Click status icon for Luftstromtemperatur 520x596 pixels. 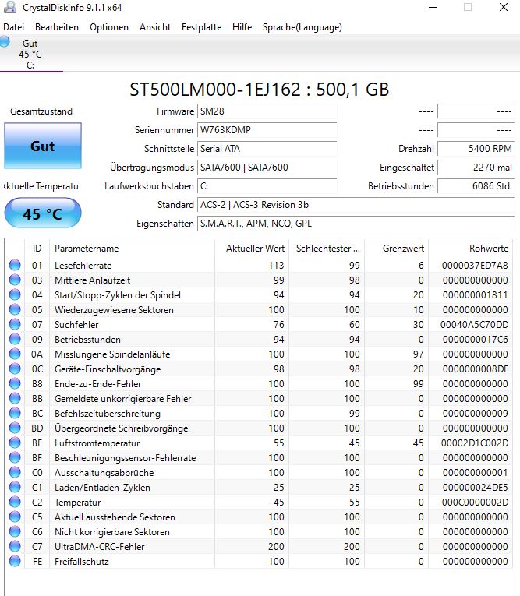coord(15,443)
